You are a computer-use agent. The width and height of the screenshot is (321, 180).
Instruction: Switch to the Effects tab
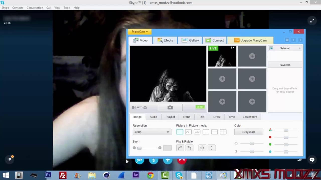tap(165, 40)
